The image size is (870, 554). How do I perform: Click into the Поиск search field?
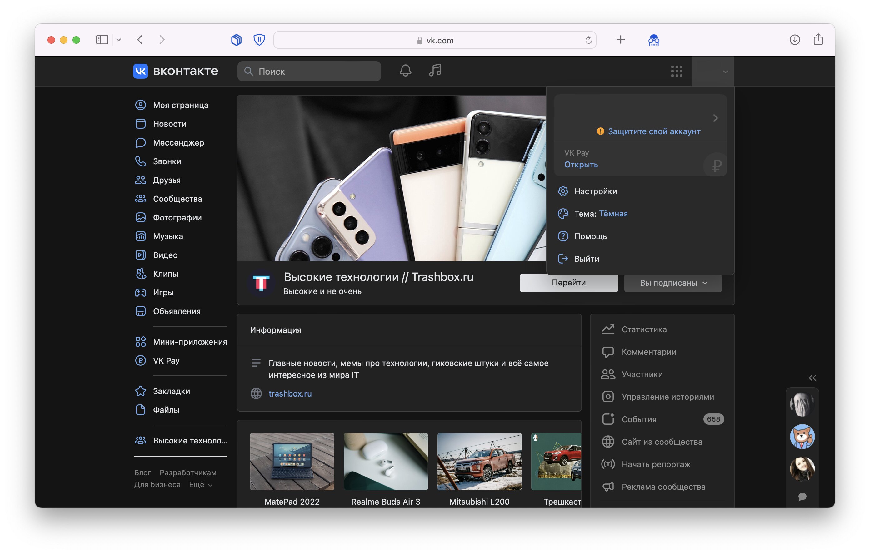309,72
